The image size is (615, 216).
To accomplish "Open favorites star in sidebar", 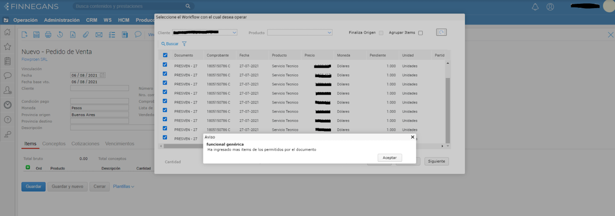I will (7, 47).
